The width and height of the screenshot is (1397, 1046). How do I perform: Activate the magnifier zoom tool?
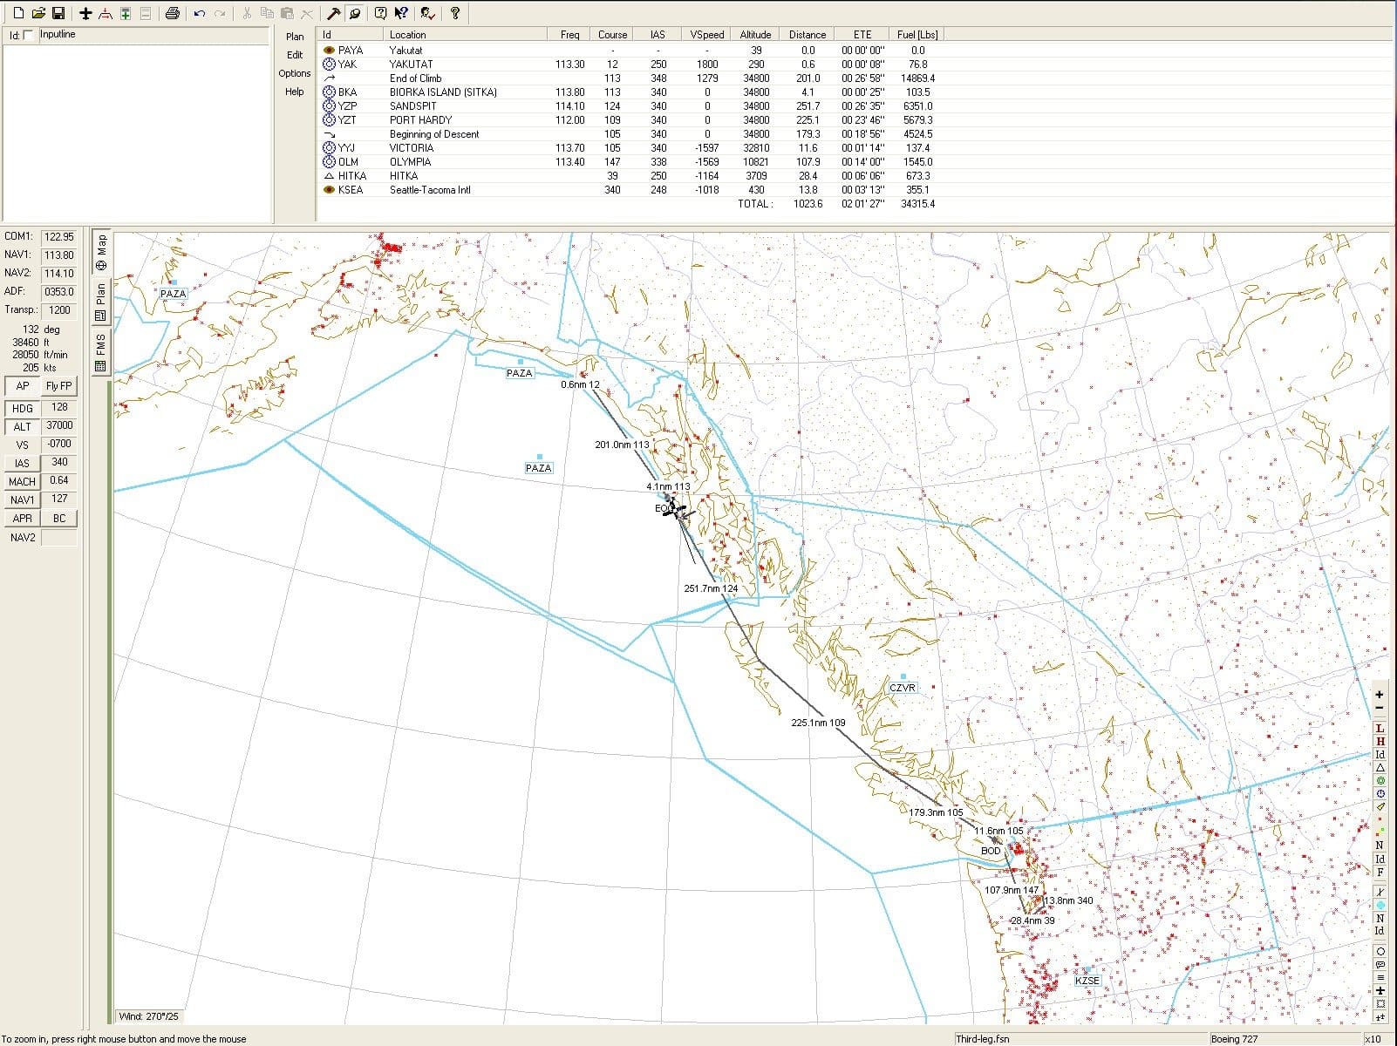point(354,12)
